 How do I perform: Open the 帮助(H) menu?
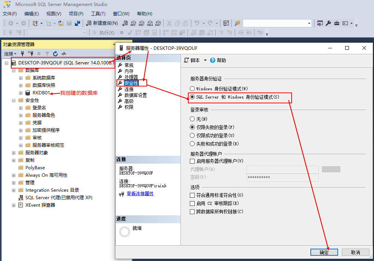145,13
